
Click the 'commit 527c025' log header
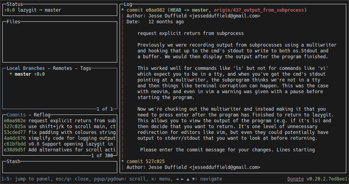(x=146, y=161)
